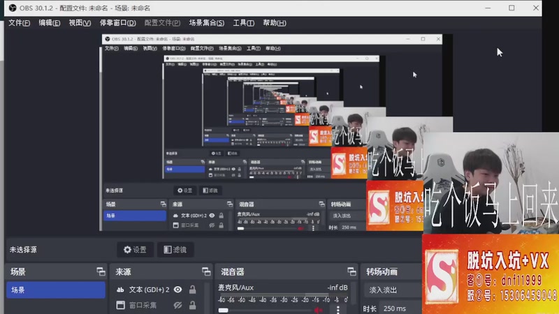Click the three-dot mixer menu in nested preview
The width and height of the screenshot is (559, 314).
coord(313,228)
